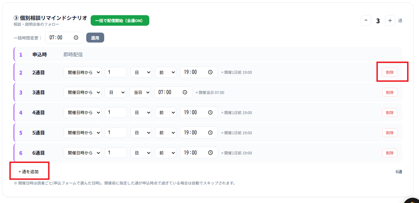Click the subtitle 相談・説明会後のフォロー
419x203 pixels.
tap(36, 24)
